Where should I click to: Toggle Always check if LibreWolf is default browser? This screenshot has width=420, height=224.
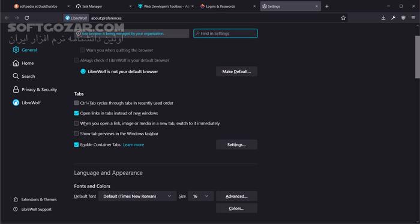(76, 60)
